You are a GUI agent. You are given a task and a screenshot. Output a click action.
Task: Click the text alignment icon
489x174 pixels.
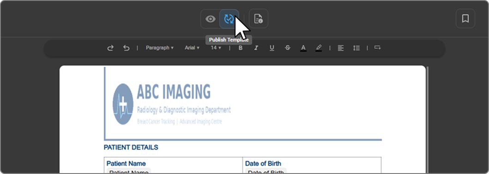tap(341, 48)
